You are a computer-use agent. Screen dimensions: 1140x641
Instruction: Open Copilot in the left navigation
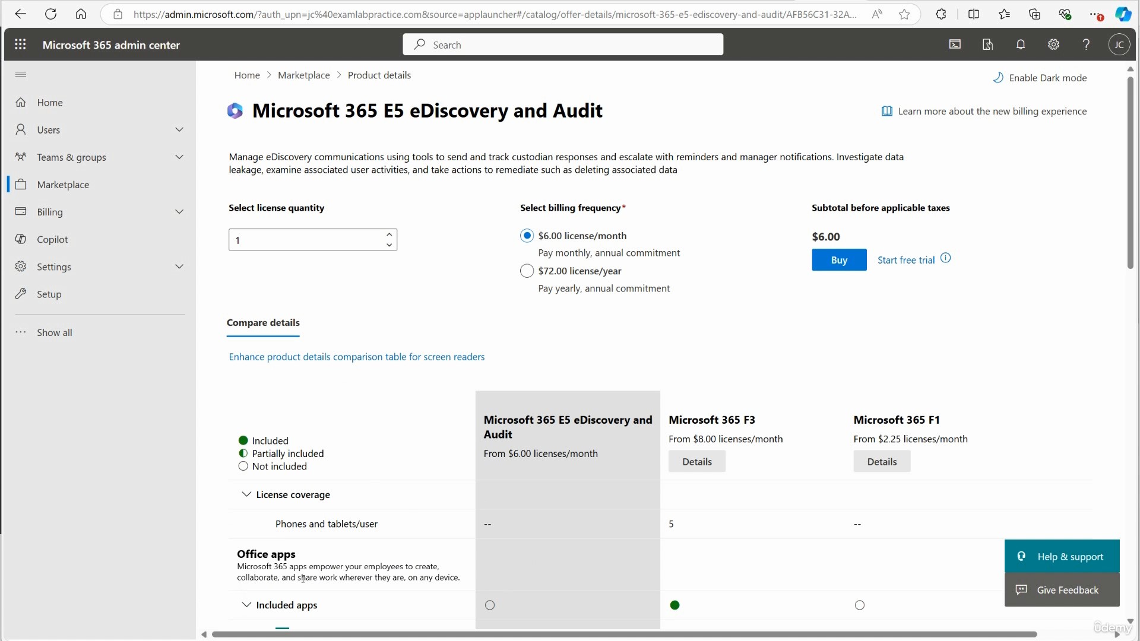(52, 239)
